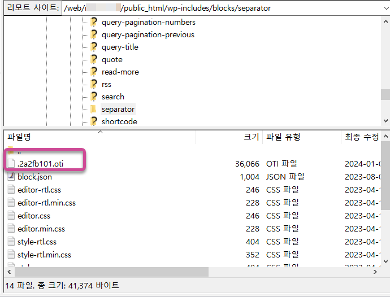Click the editor-rtl.min.css file icon
Viewport: 390px width, 297px height.
click(11, 202)
